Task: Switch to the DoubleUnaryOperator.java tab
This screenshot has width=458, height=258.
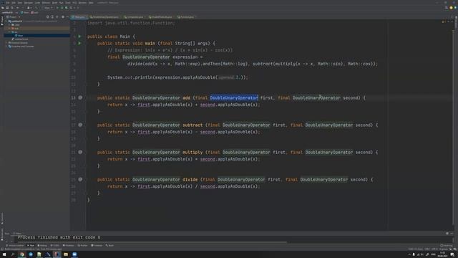Action: (104, 17)
